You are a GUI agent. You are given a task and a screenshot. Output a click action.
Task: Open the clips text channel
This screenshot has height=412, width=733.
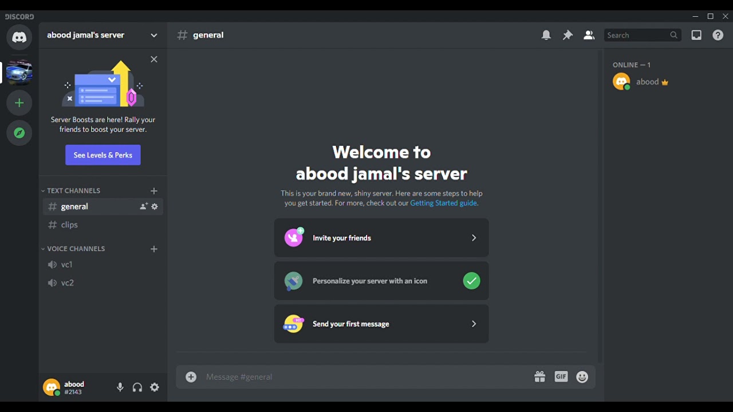tap(103, 225)
